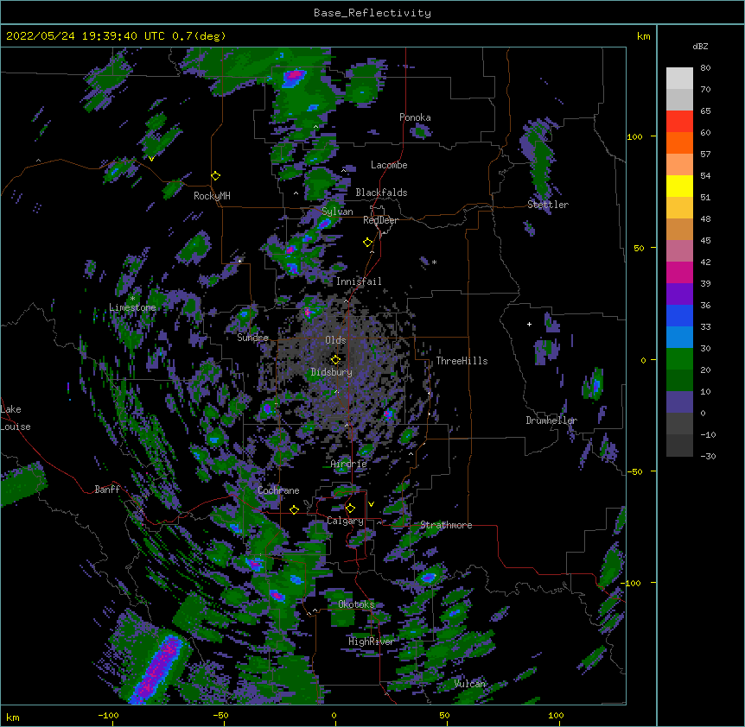This screenshot has height=727, width=745.
Task: Click the white plus marker north of Drumheller
Action: click(529, 324)
